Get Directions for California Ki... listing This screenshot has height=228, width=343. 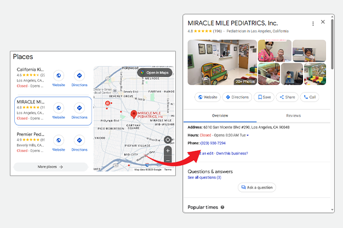click(x=79, y=75)
